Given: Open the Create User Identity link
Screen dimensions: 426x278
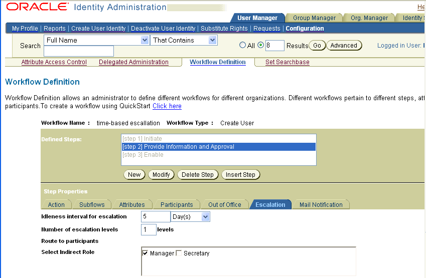Looking at the screenshot, I should pyautogui.click(x=98, y=29).
